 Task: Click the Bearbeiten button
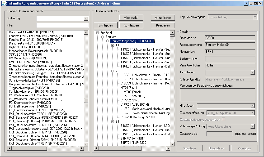163,25
